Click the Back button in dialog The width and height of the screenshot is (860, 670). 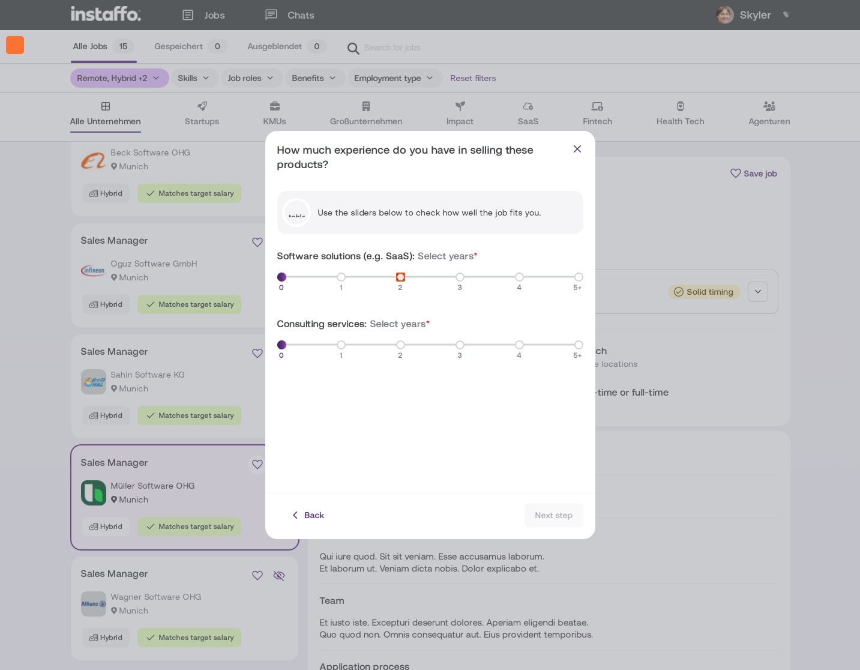pyautogui.click(x=308, y=515)
